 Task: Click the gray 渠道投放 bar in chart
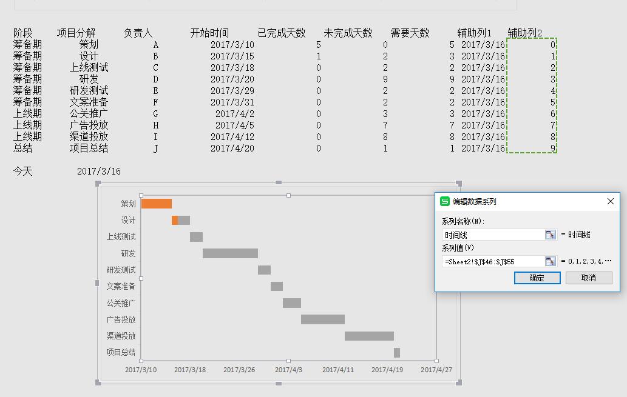(x=369, y=336)
